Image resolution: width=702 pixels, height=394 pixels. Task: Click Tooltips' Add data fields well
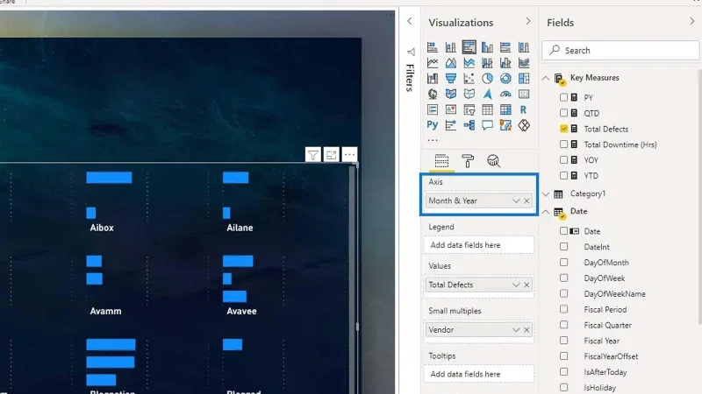point(478,374)
